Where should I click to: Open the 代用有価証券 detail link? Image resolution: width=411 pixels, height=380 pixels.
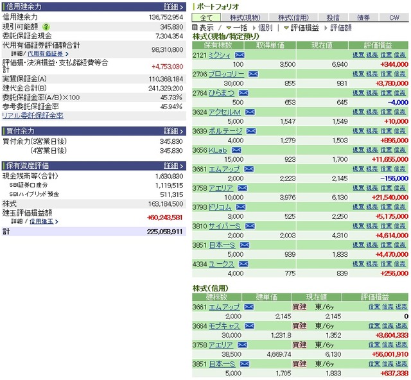[x=45, y=54]
